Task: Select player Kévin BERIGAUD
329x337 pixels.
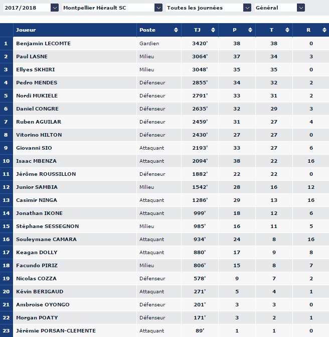Action: tap(40, 291)
